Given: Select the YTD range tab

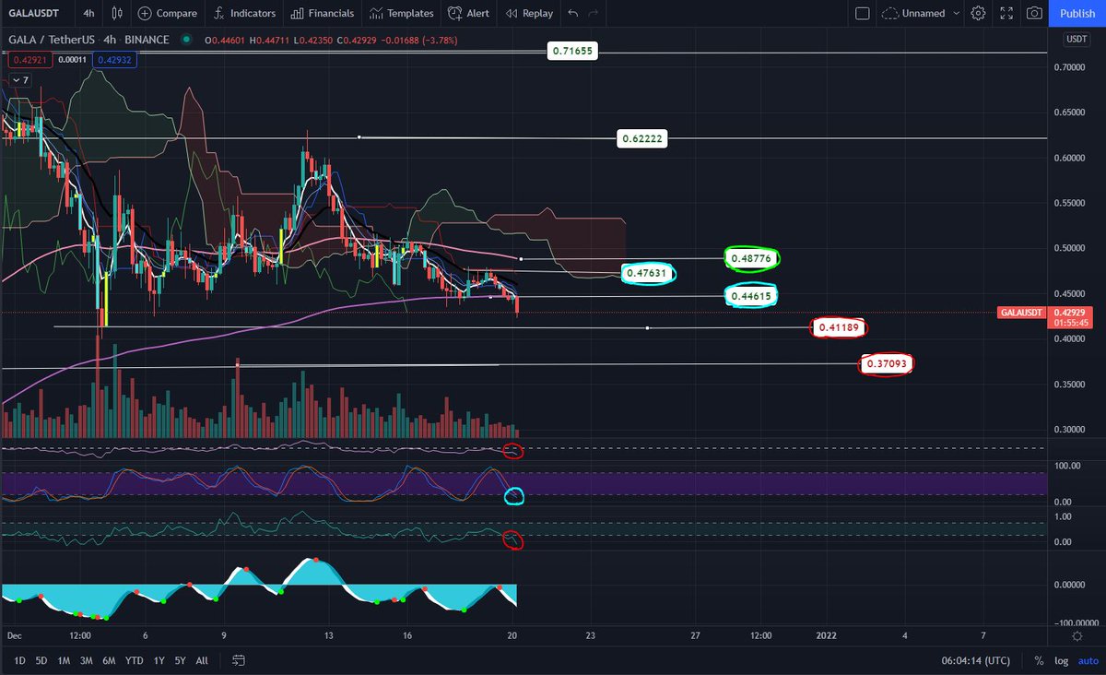Looking at the screenshot, I should (x=135, y=660).
